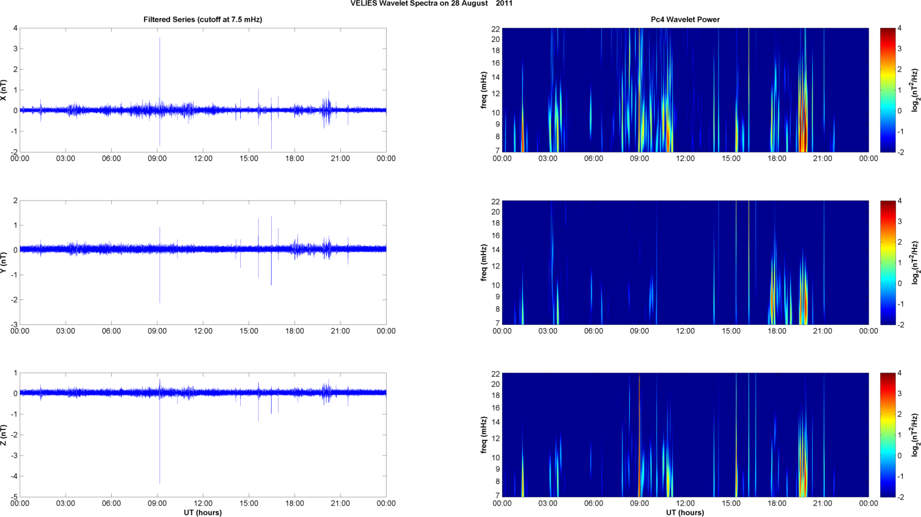Select freq (mHz) label of bottom wavelet plot

(484, 435)
